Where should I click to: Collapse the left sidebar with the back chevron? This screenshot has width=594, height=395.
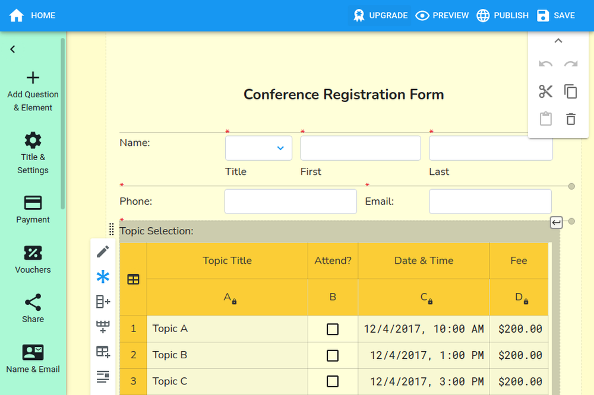[12, 49]
